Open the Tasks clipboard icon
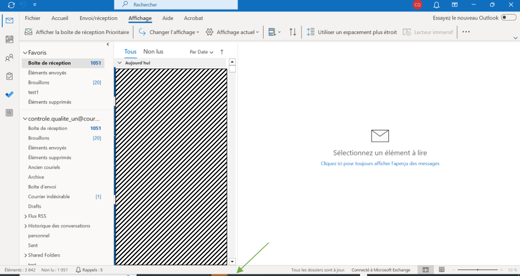Image resolution: width=520 pixels, height=276 pixels. point(9,76)
